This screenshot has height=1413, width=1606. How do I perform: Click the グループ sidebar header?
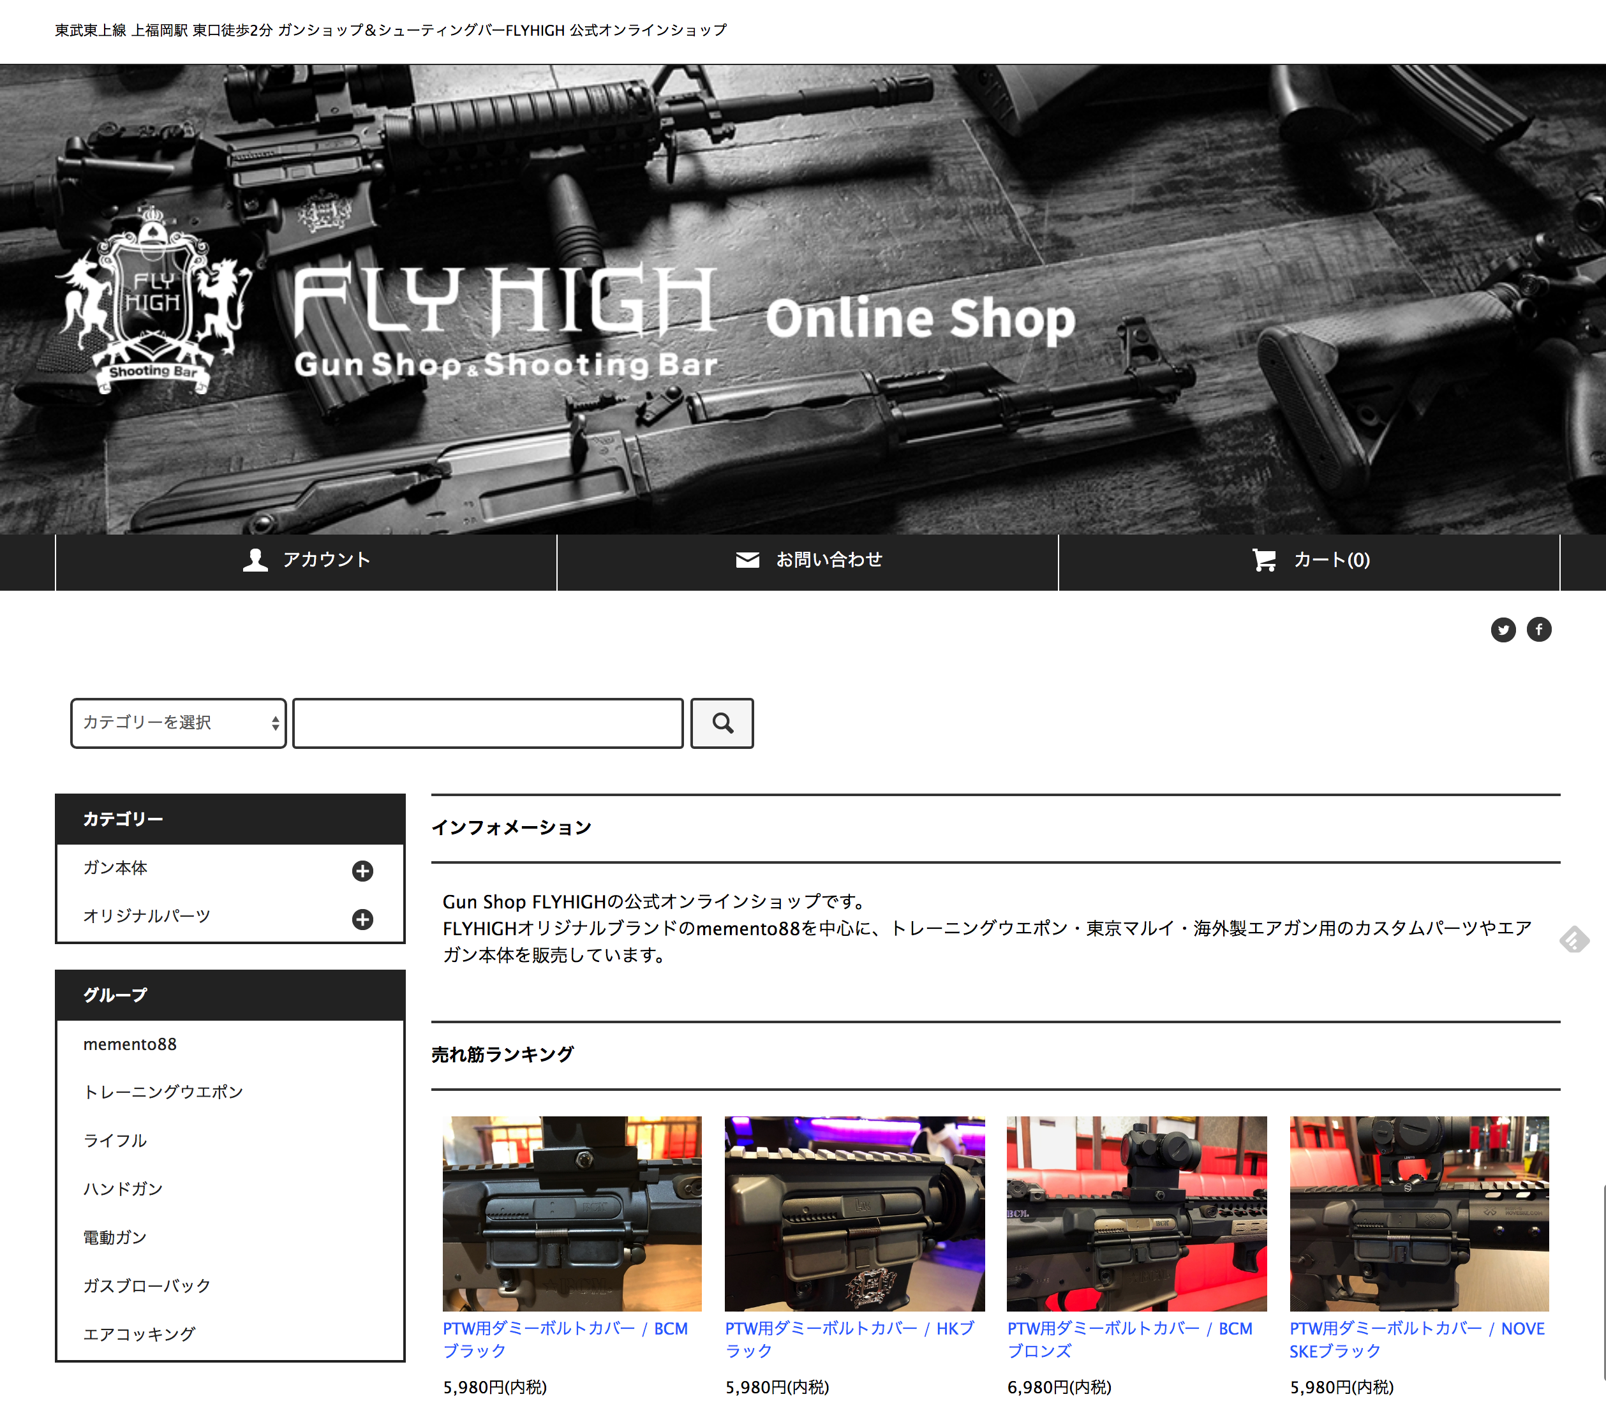coord(230,995)
